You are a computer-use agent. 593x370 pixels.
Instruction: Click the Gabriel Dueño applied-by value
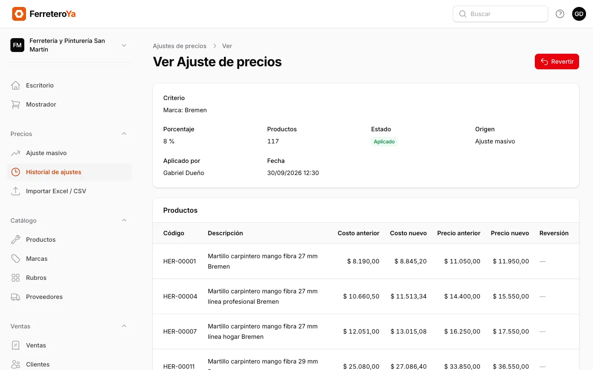pyautogui.click(x=184, y=173)
